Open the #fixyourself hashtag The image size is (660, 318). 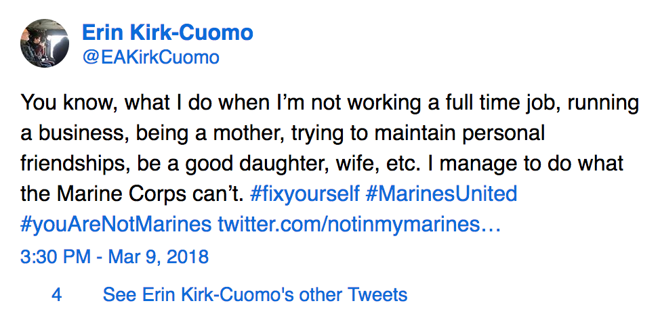click(304, 195)
